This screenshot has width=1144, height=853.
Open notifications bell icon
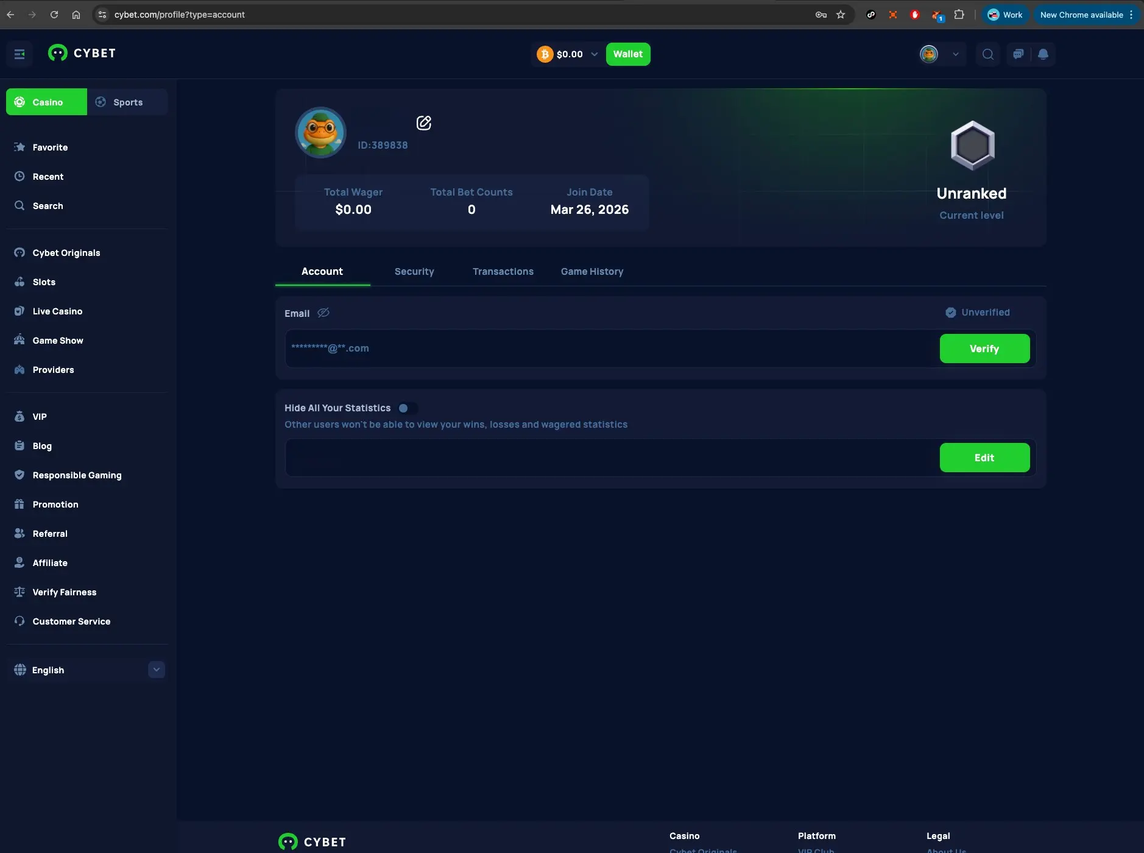(1043, 54)
